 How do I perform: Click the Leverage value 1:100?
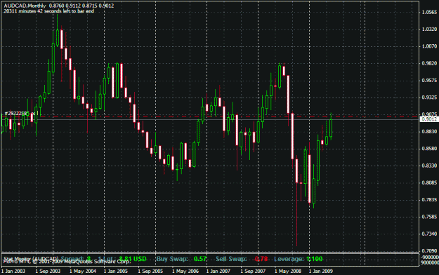(x=315, y=259)
